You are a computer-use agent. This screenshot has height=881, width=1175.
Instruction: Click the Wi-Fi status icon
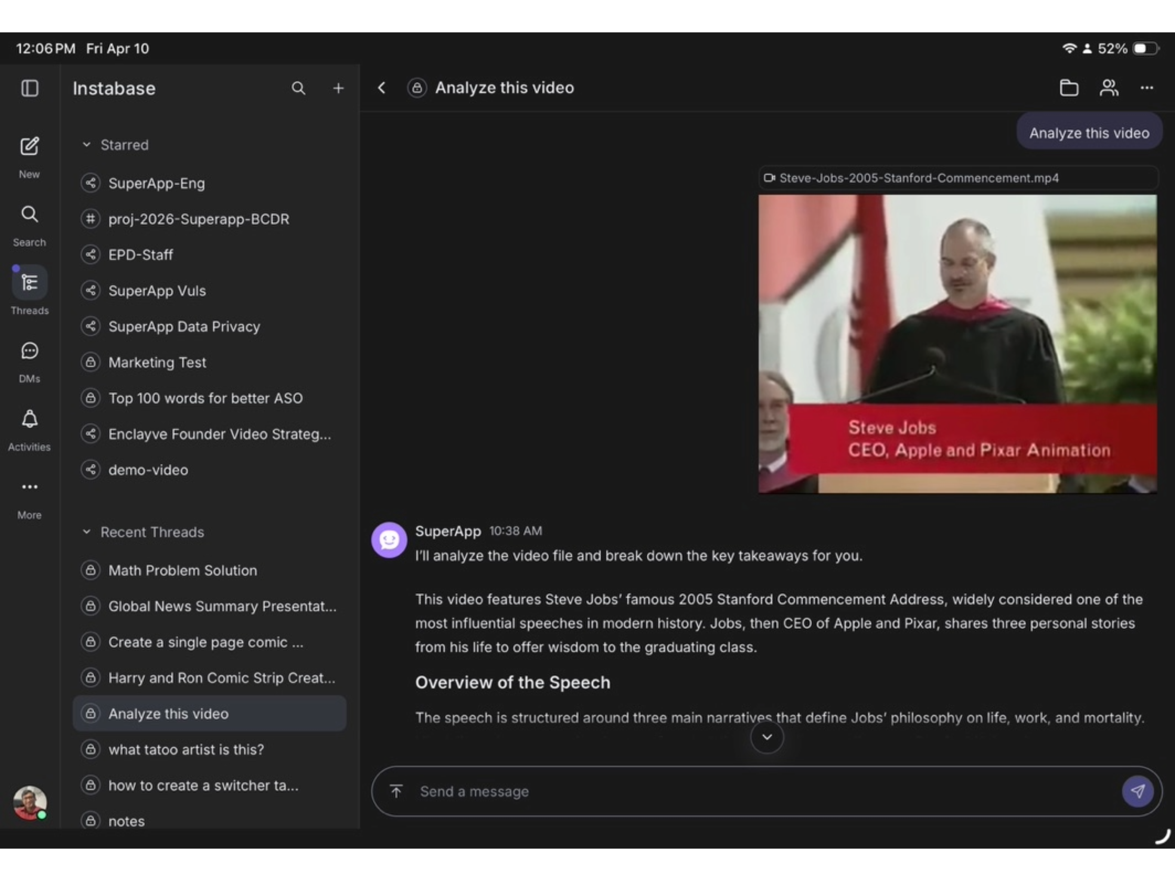pyautogui.click(x=1069, y=48)
